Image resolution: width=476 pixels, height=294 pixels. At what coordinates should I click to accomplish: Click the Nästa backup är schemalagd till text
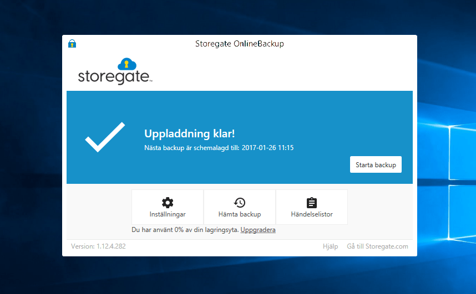[192, 148]
